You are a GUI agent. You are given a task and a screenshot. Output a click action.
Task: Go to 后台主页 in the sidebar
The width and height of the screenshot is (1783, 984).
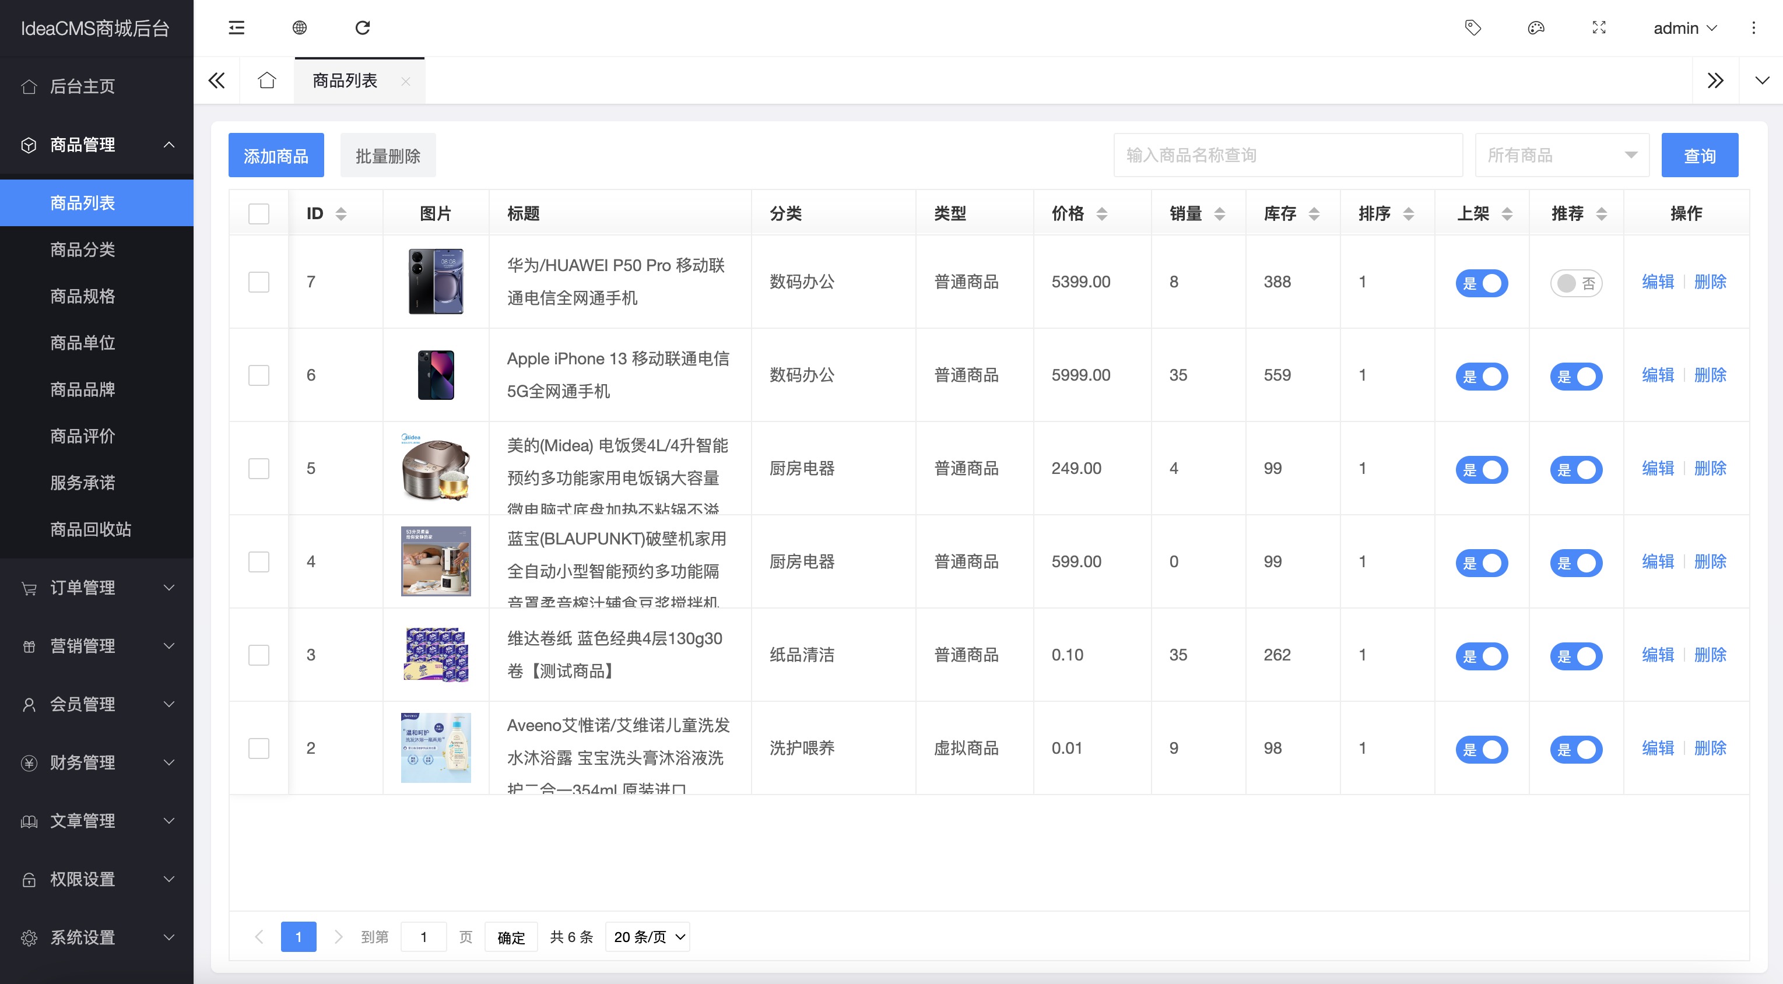(97, 86)
